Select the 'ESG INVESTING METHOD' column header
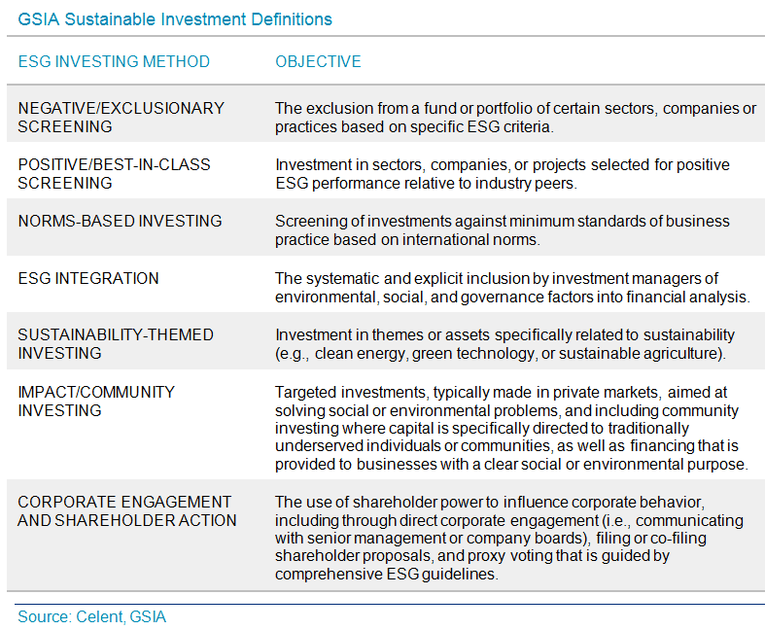 click(114, 61)
